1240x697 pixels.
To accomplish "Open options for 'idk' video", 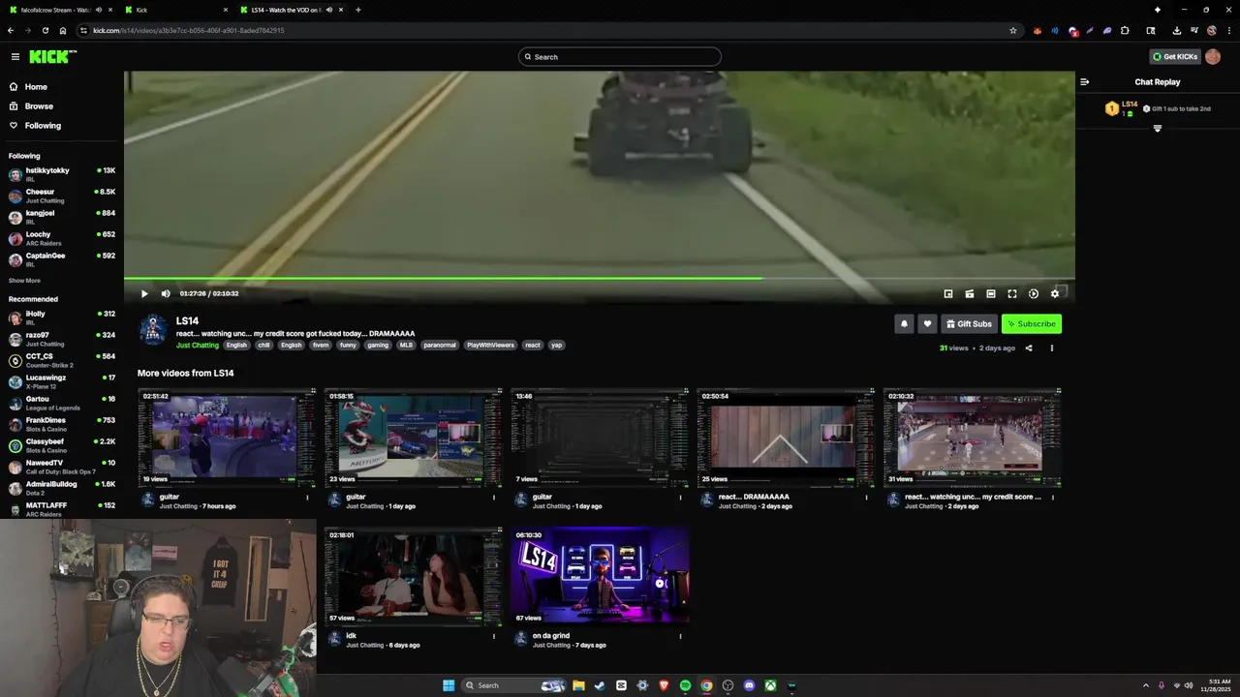I will [494, 636].
